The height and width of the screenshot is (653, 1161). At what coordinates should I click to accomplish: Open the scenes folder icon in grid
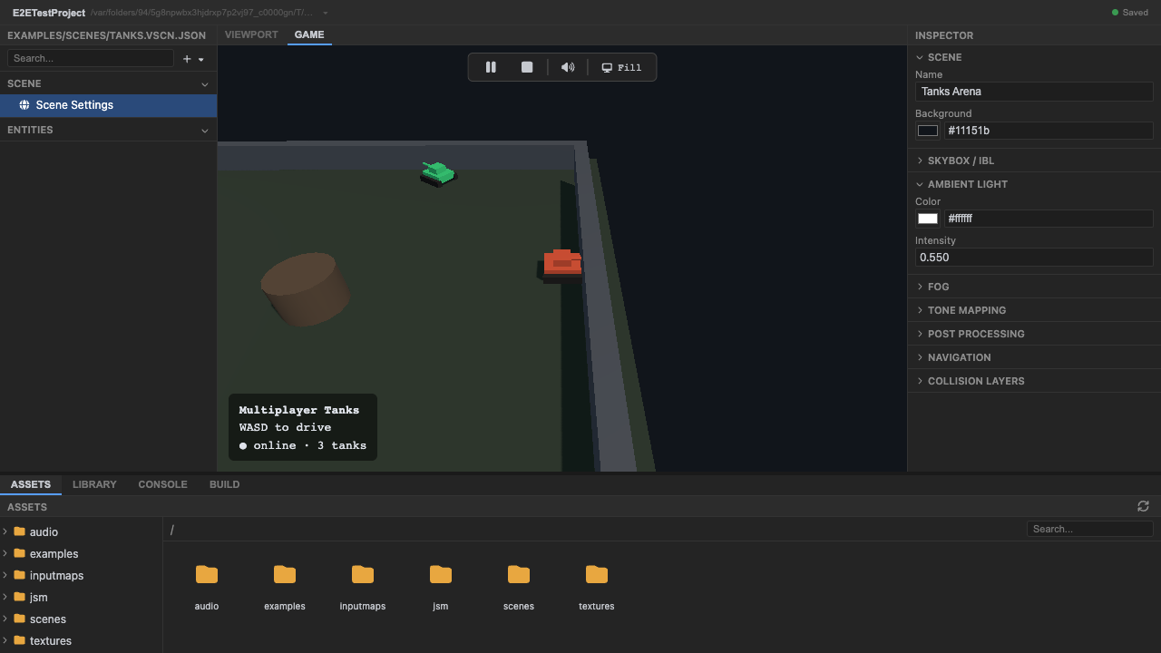519,574
